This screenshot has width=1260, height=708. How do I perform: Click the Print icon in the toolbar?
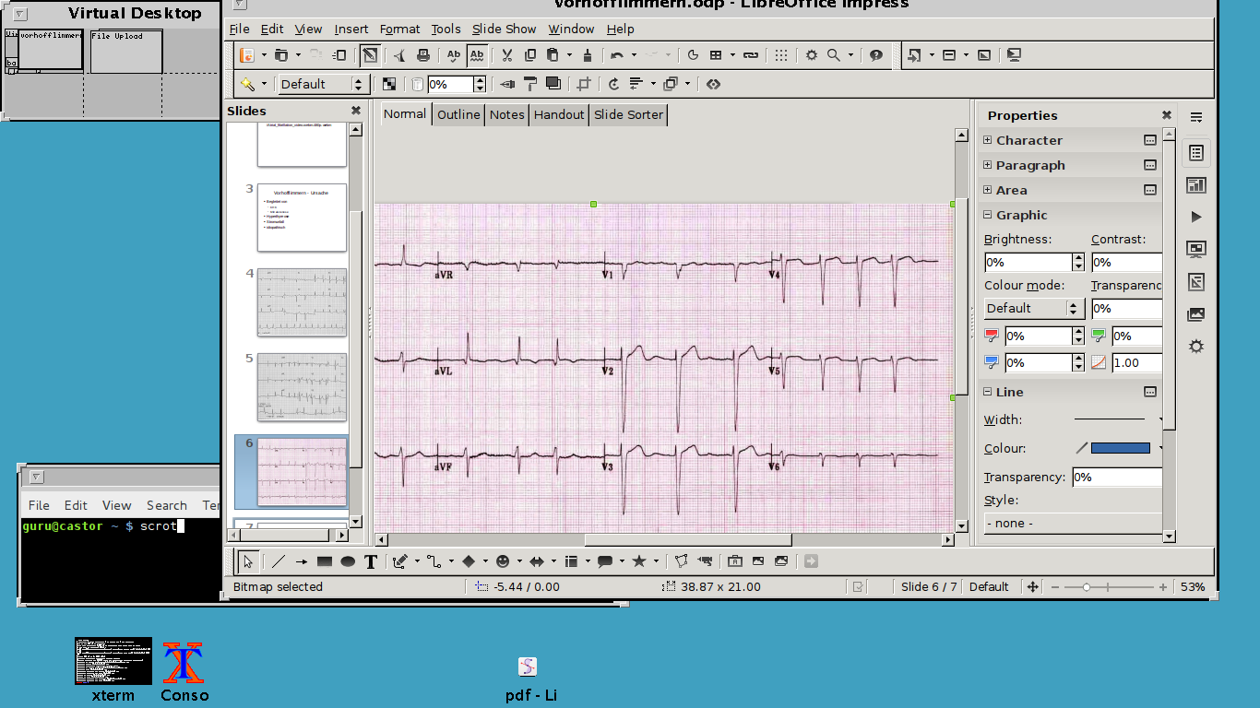[x=423, y=55]
